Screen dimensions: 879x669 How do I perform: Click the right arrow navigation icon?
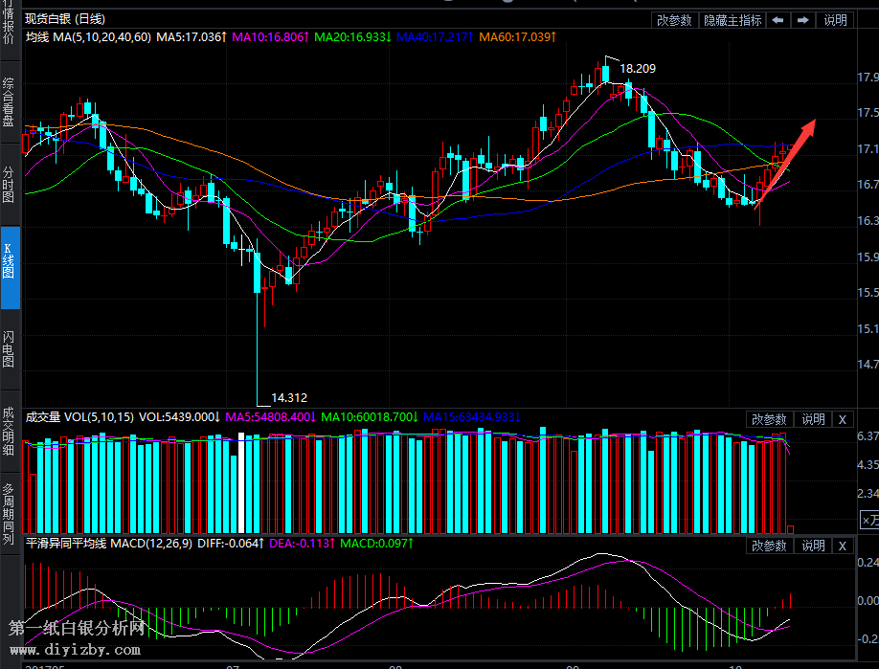[803, 20]
